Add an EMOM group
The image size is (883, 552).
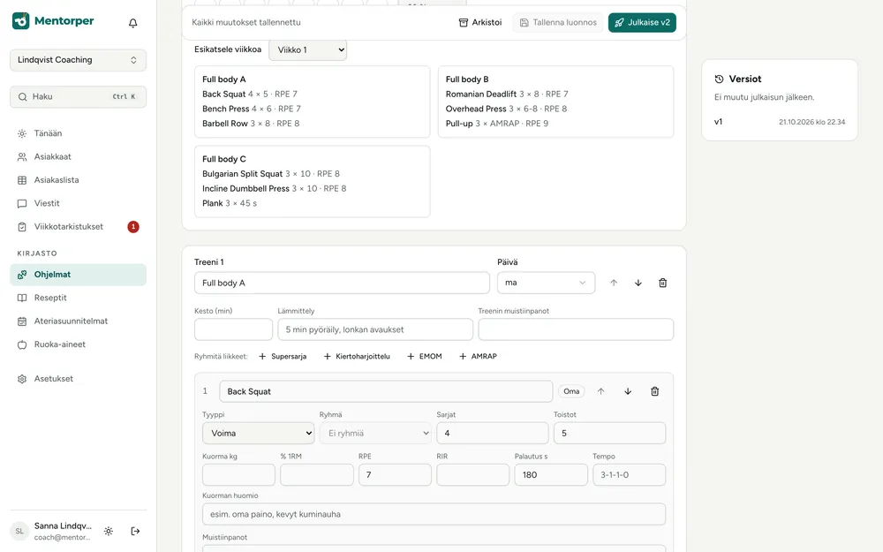pyautogui.click(x=425, y=357)
